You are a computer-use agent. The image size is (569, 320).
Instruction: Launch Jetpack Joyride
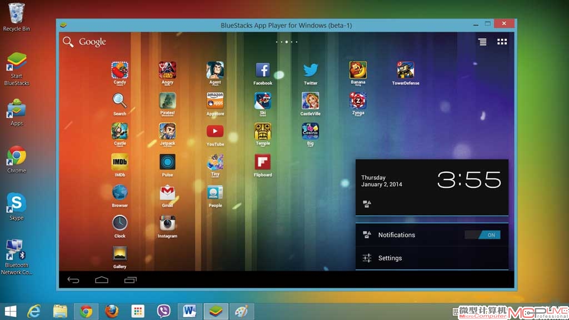point(167,131)
